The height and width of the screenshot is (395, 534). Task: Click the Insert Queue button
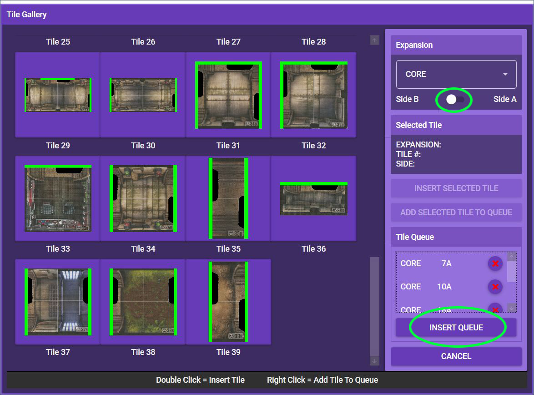pos(456,328)
